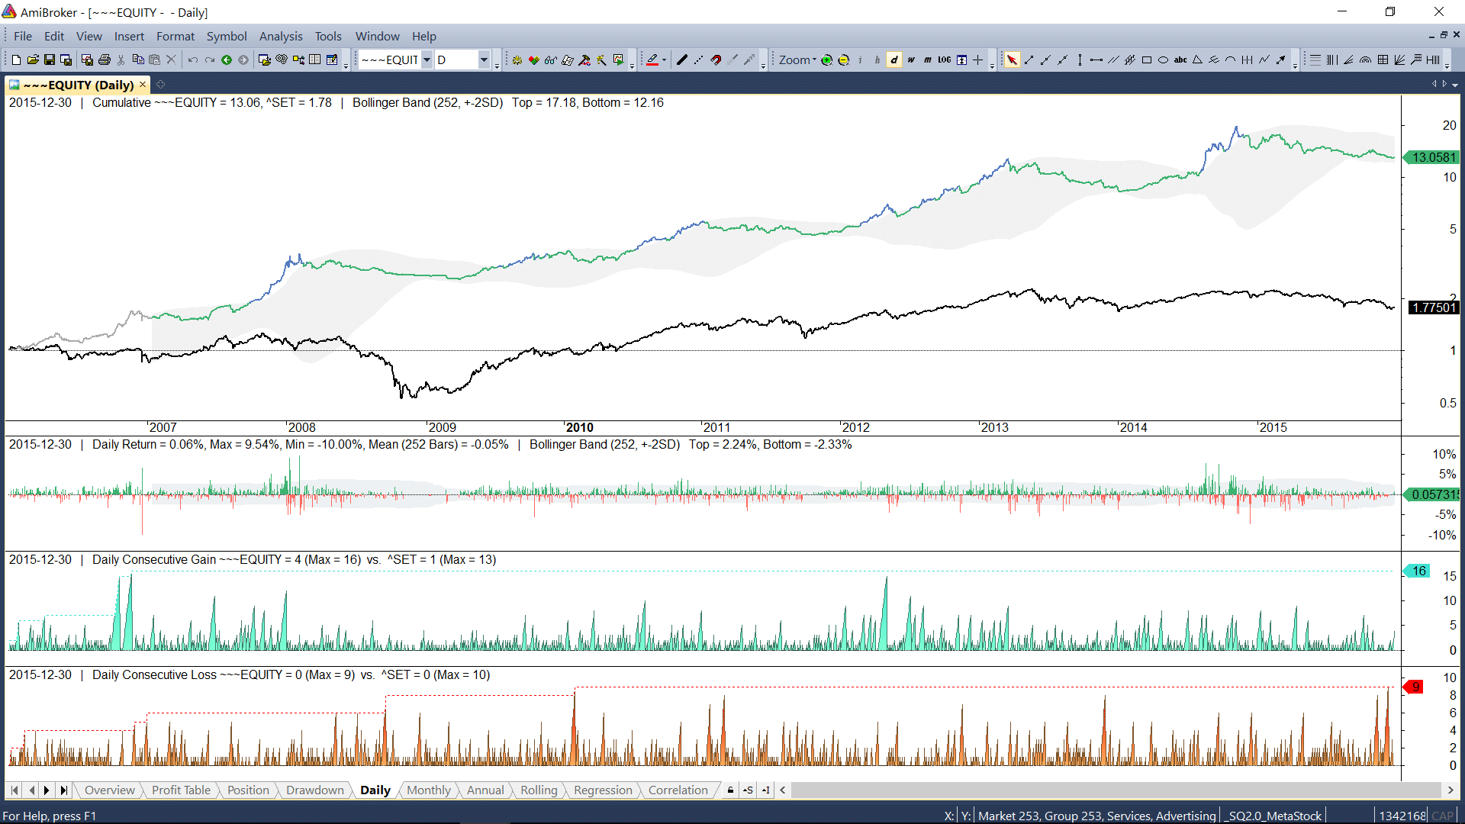
Task: Toggle the LOG scale button
Action: point(945,60)
